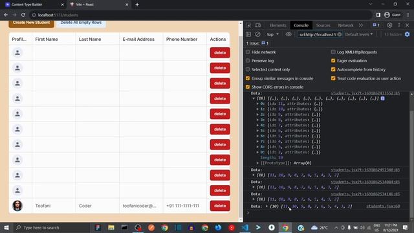
Task: Open Chrome three-dot menu
Action: point(408,15)
